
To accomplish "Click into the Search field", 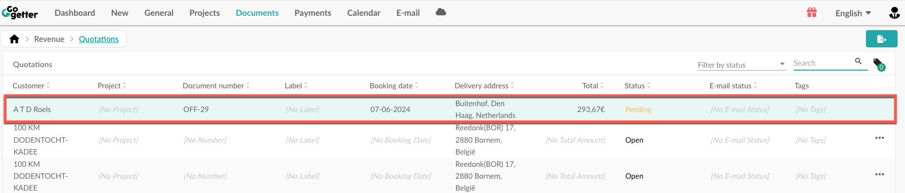I will coord(823,63).
